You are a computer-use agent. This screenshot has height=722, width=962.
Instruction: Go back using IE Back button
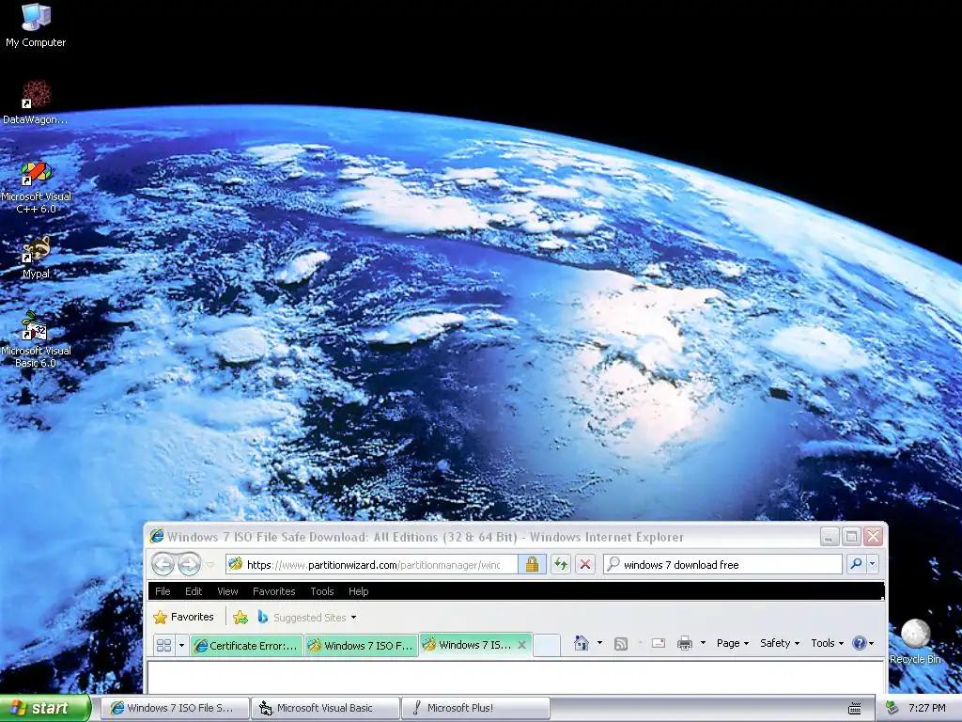tap(163, 564)
